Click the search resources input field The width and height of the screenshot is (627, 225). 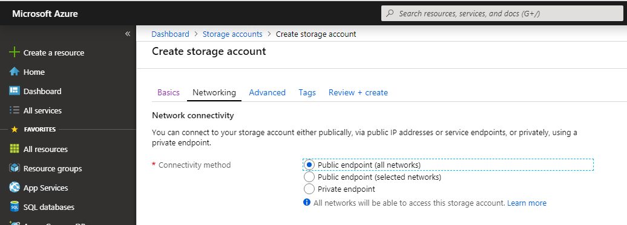click(502, 13)
